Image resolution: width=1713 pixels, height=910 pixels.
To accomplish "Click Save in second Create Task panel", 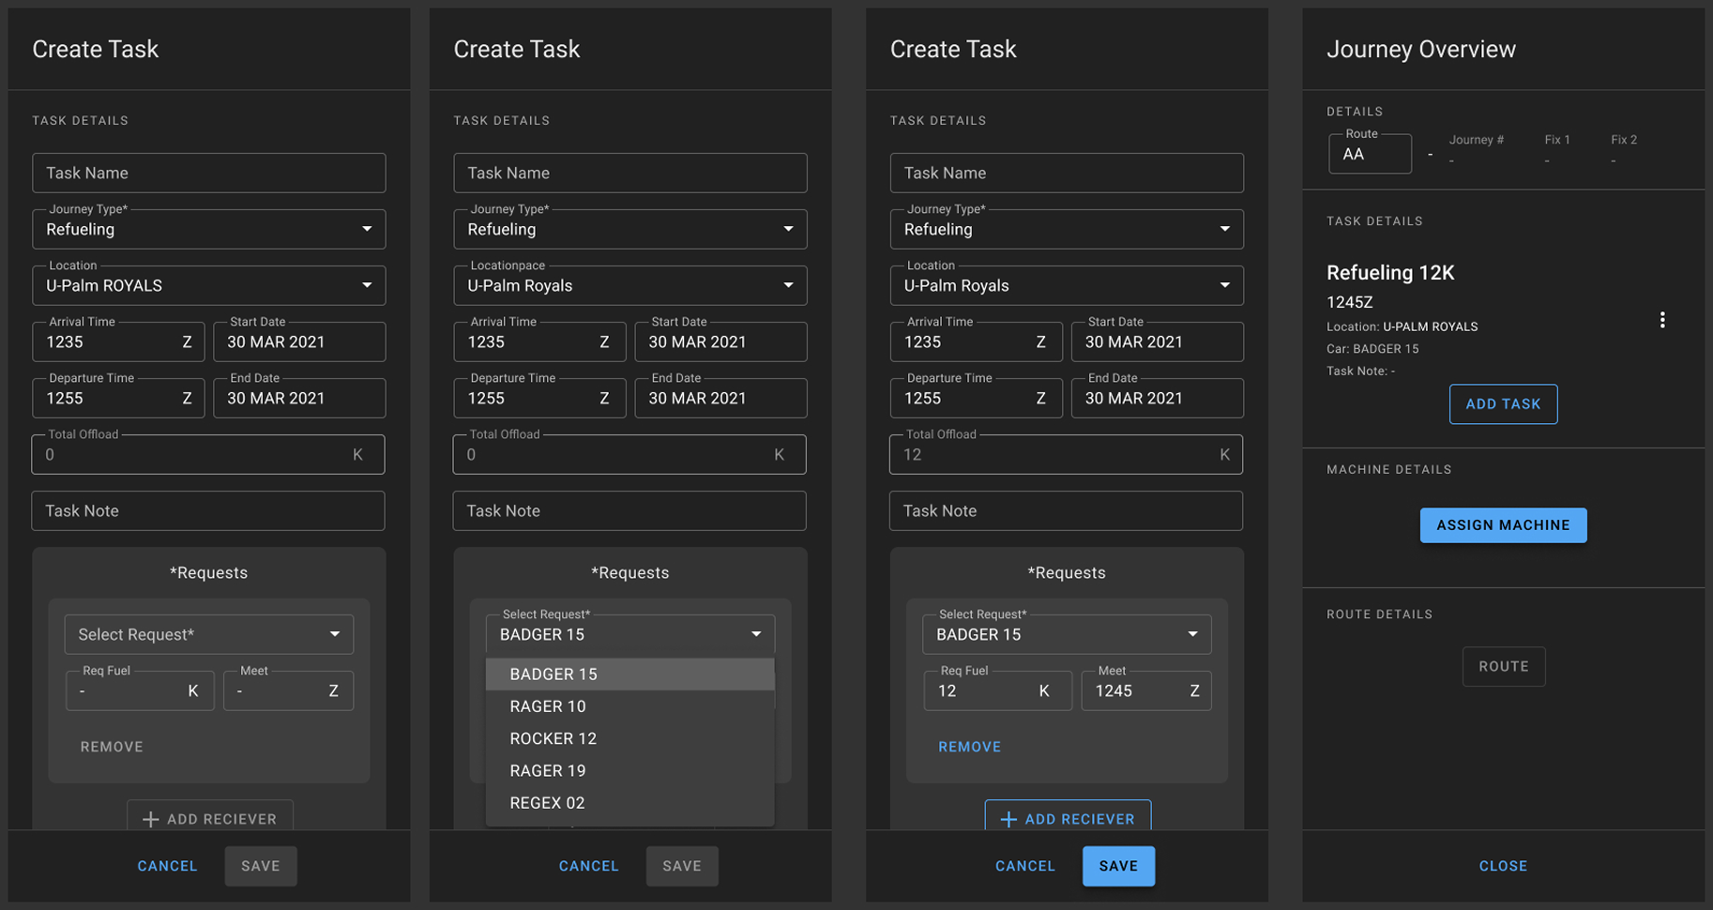I will click(682, 866).
